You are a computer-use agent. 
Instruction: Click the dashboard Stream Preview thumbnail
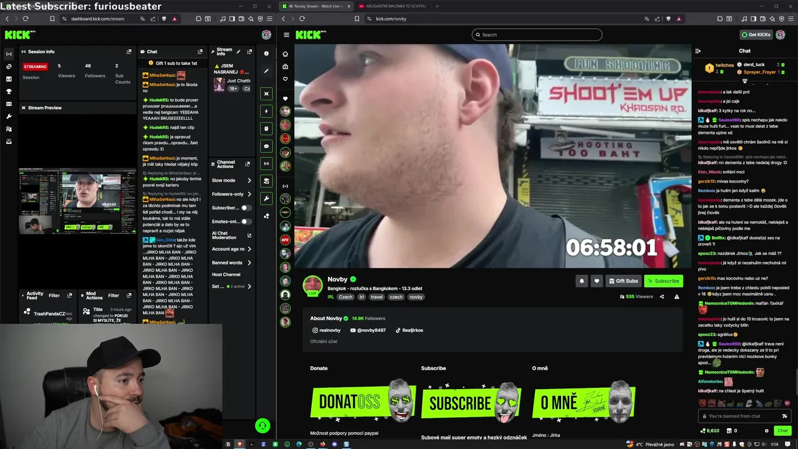pos(77,201)
